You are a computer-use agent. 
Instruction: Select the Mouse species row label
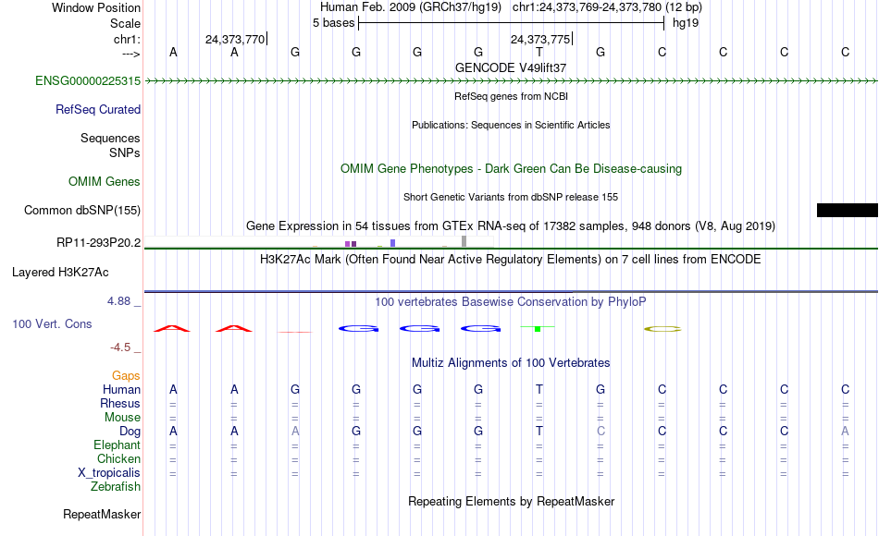(122, 418)
